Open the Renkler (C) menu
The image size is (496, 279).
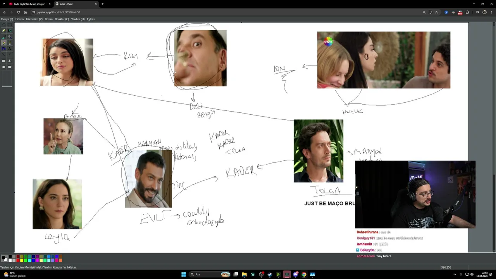[x=62, y=19]
